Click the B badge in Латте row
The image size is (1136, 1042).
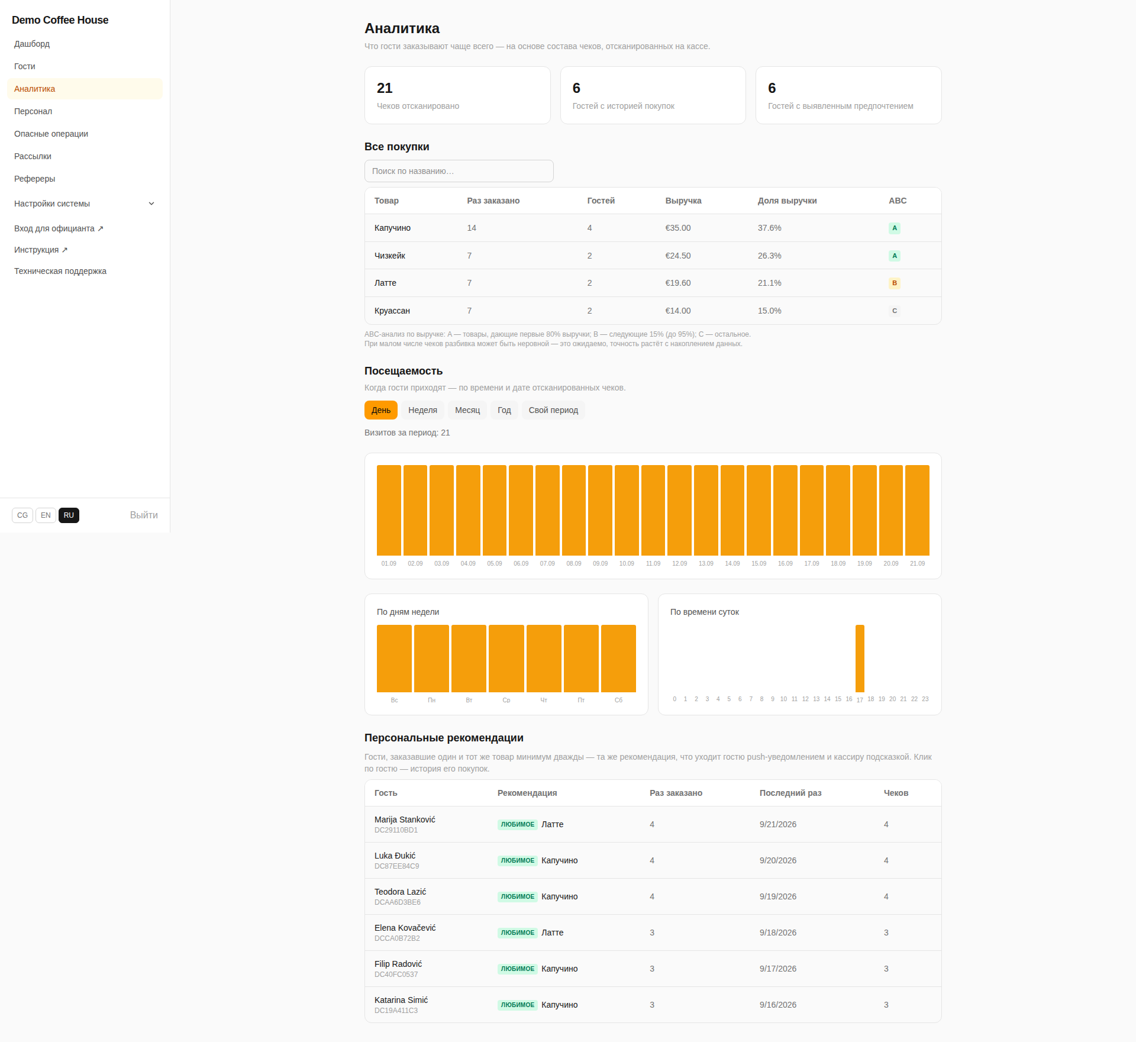point(894,283)
